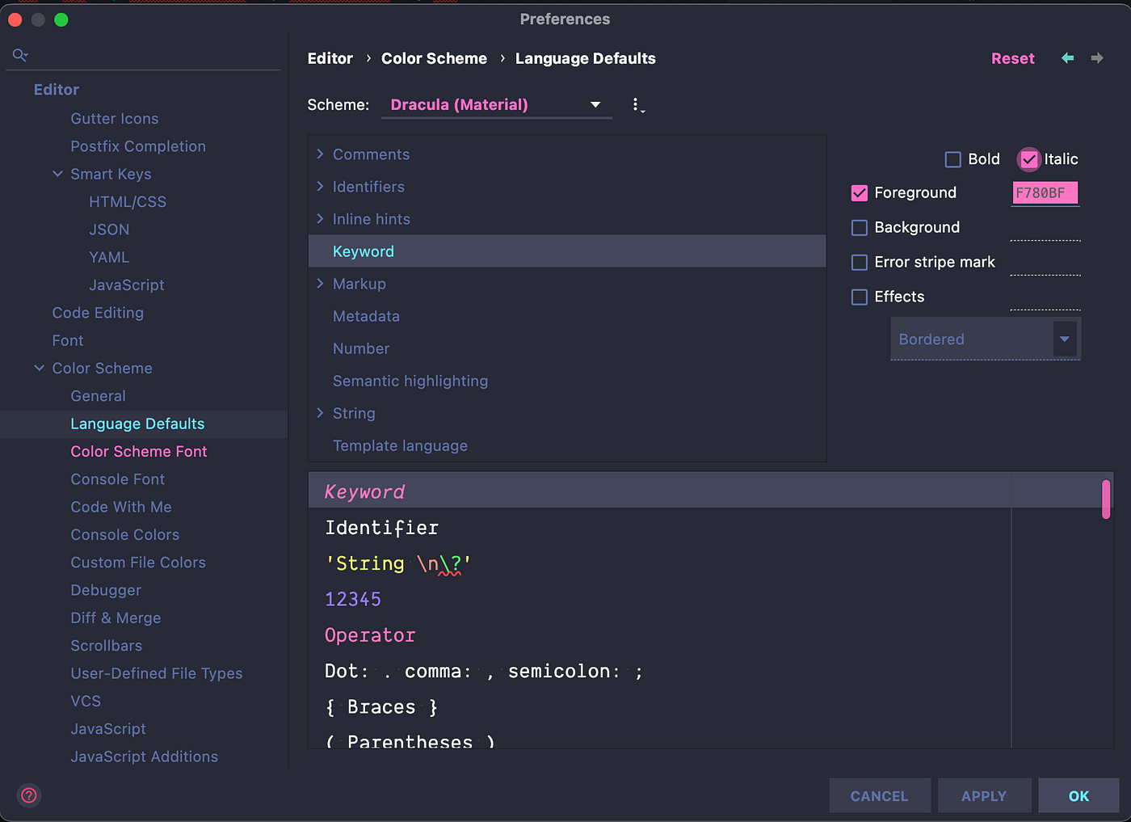Click Editor in the breadcrumb path
1131x822 pixels.
click(x=330, y=58)
